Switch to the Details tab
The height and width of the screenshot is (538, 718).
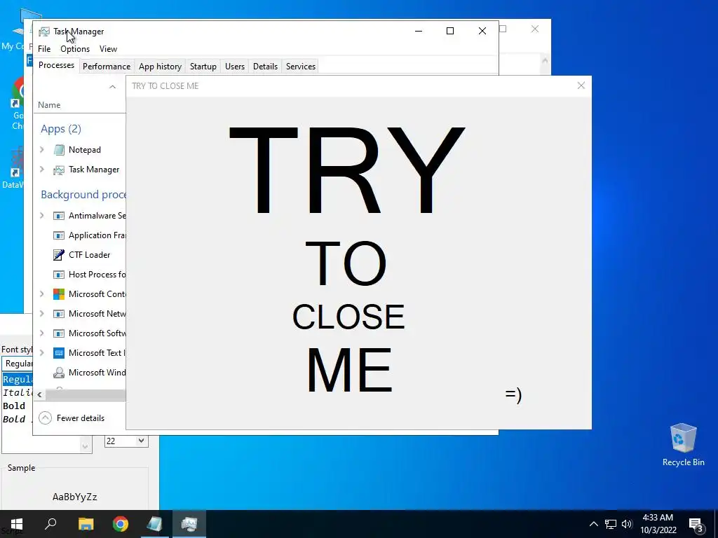(265, 67)
